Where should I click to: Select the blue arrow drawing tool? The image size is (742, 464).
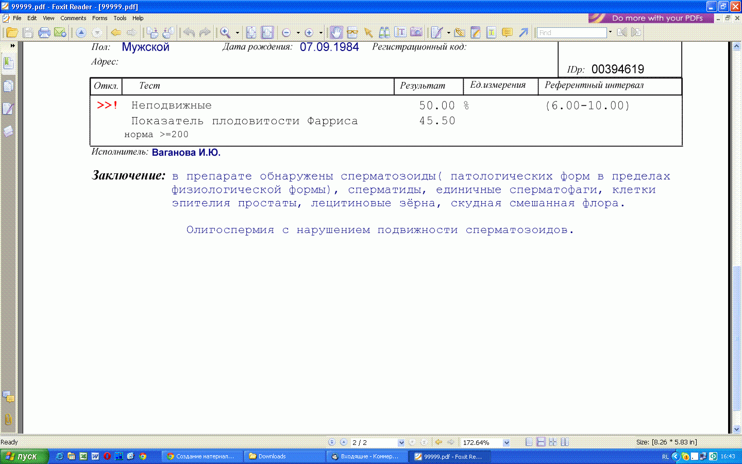(x=524, y=32)
